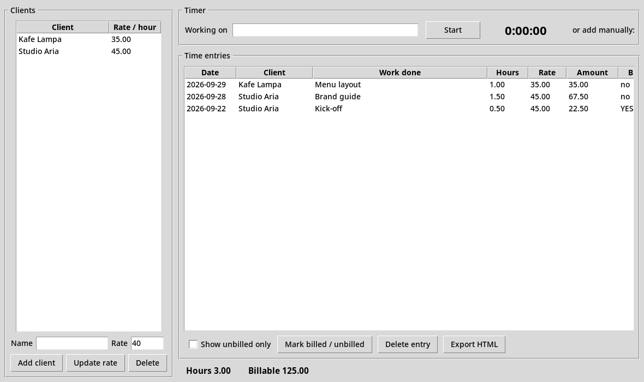
Task: Click the 0:00:00 timer display
Action: [x=526, y=31]
